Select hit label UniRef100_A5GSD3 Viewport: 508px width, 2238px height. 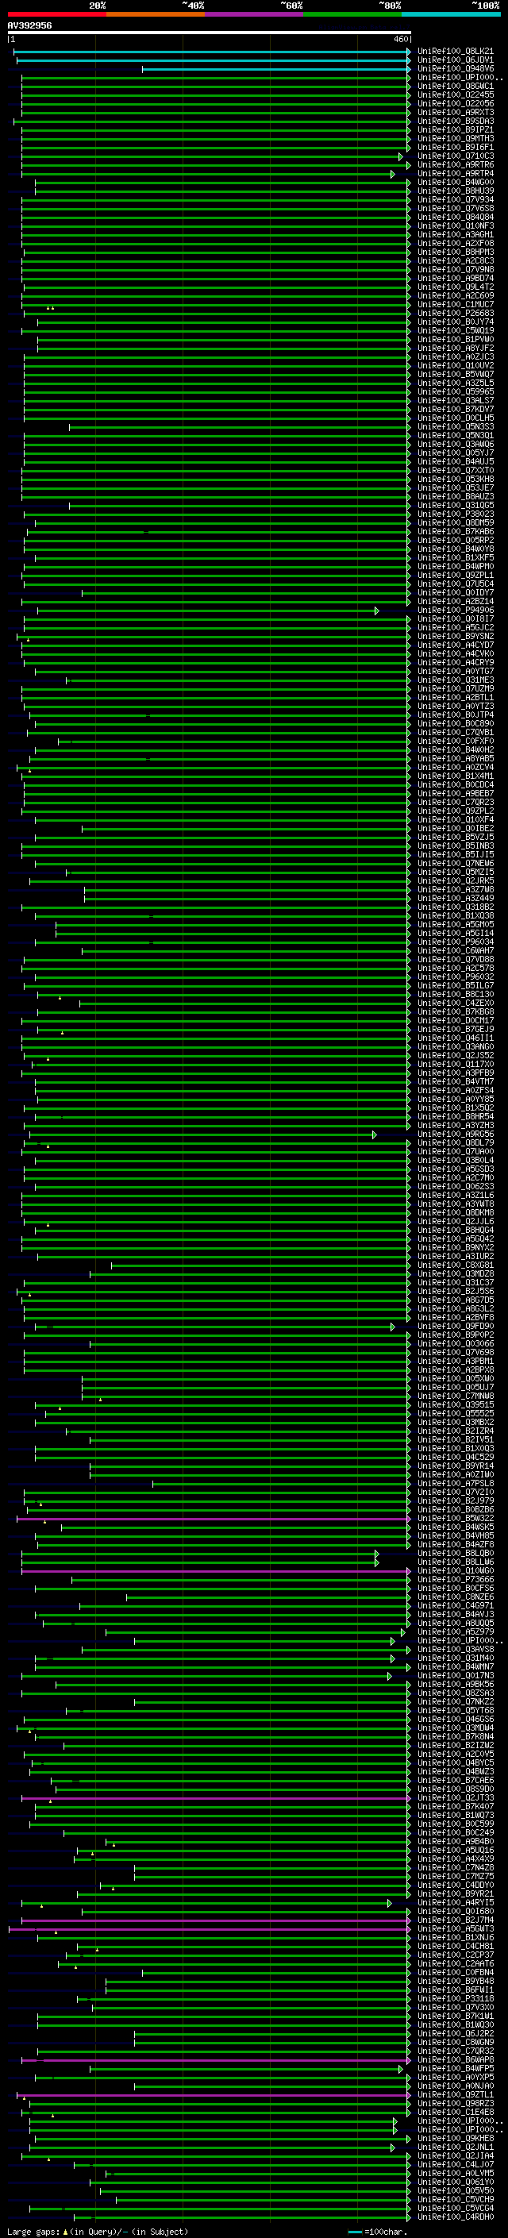[456, 1169]
